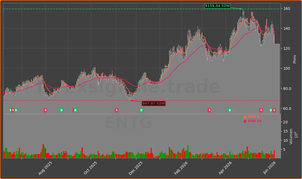Click the Dec 2025 date label
302x179 pixels.
[x=136, y=168]
